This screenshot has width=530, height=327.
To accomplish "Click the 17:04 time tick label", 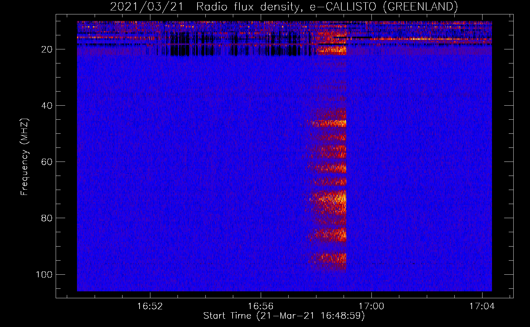I will [482, 306].
